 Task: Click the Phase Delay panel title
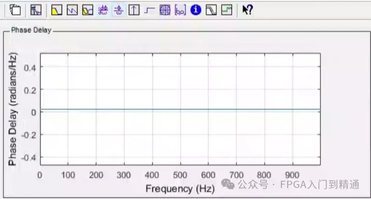(x=31, y=30)
